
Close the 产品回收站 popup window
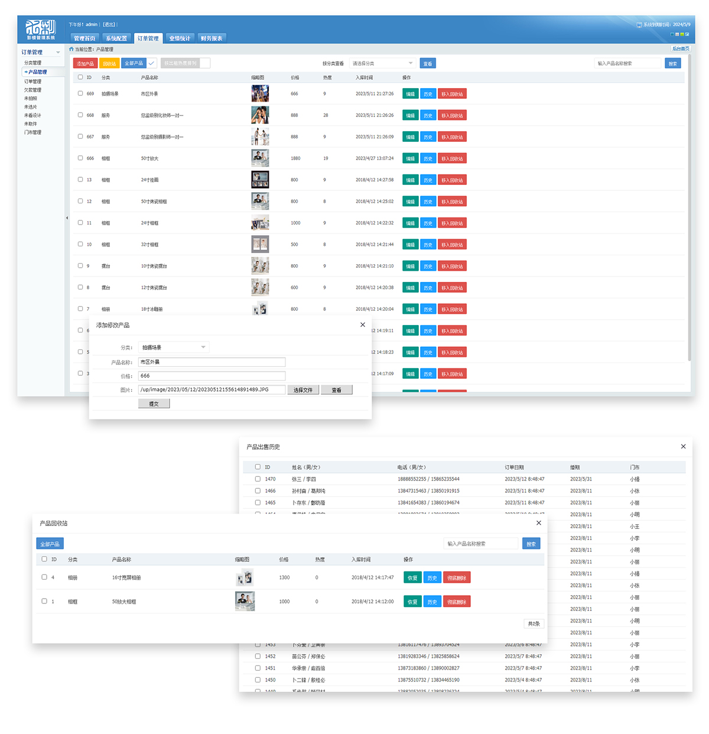538,523
